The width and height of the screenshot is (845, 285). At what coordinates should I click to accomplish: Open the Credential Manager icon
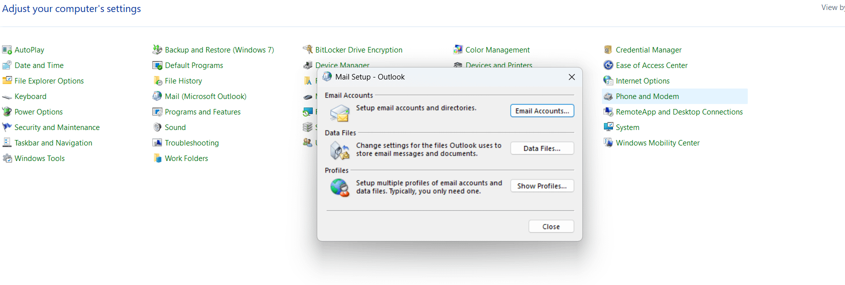coord(608,50)
